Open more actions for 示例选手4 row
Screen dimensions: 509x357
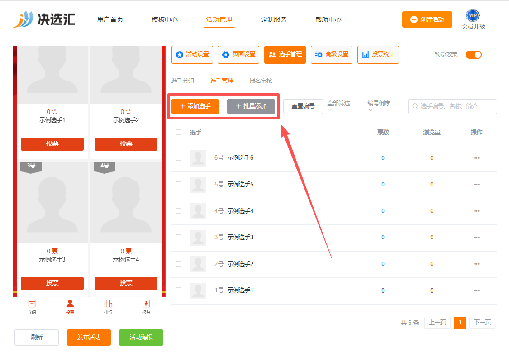point(476,211)
